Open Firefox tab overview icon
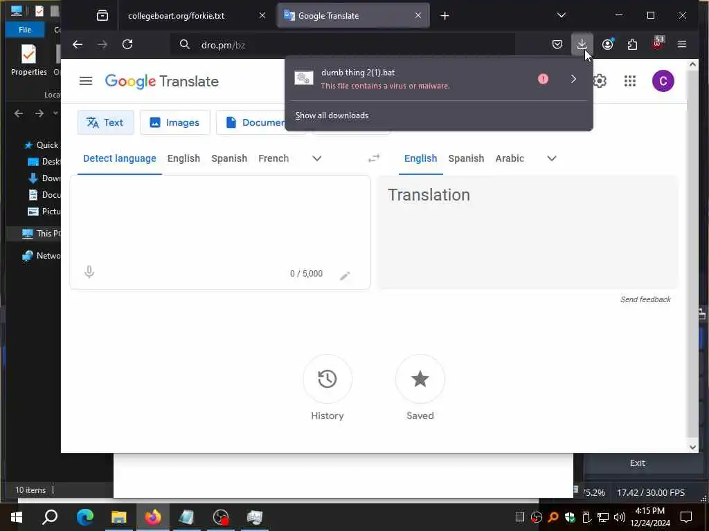This screenshot has height=531, width=709. click(102, 16)
